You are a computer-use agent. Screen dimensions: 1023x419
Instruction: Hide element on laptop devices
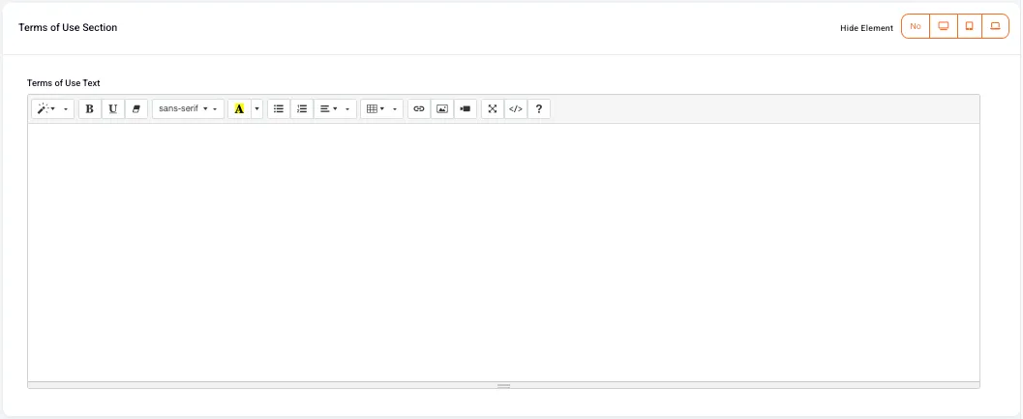pyautogui.click(x=996, y=26)
